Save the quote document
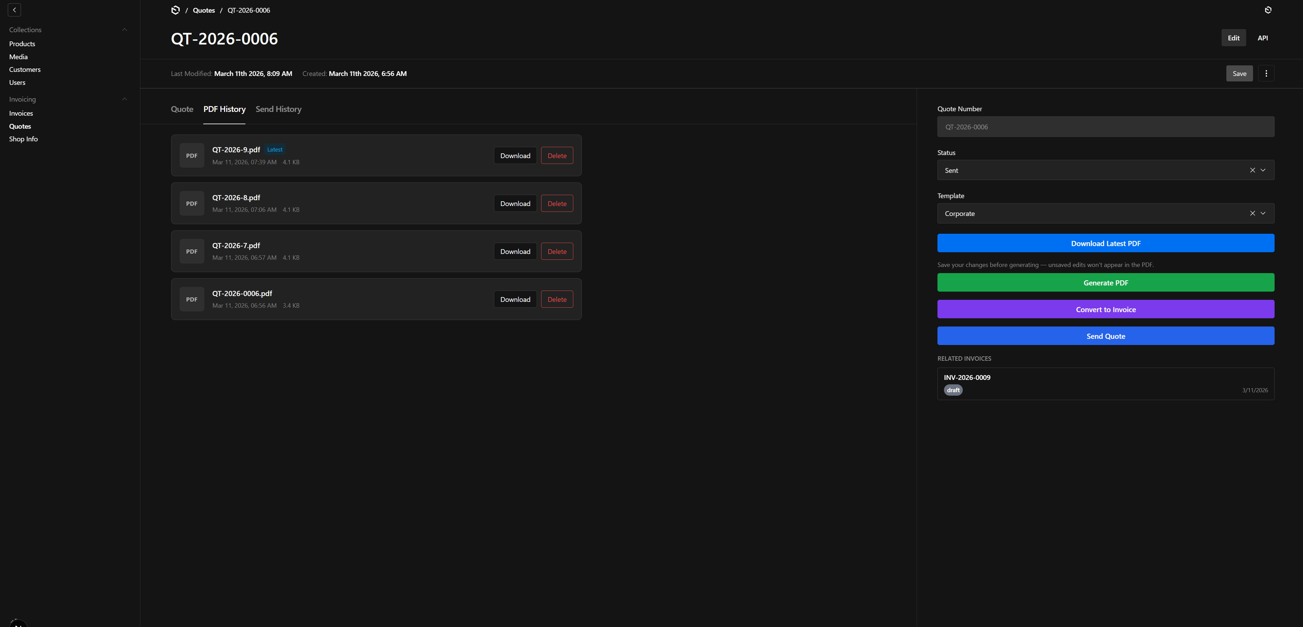Image resolution: width=1303 pixels, height=627 pixels. coord(1239,73)
